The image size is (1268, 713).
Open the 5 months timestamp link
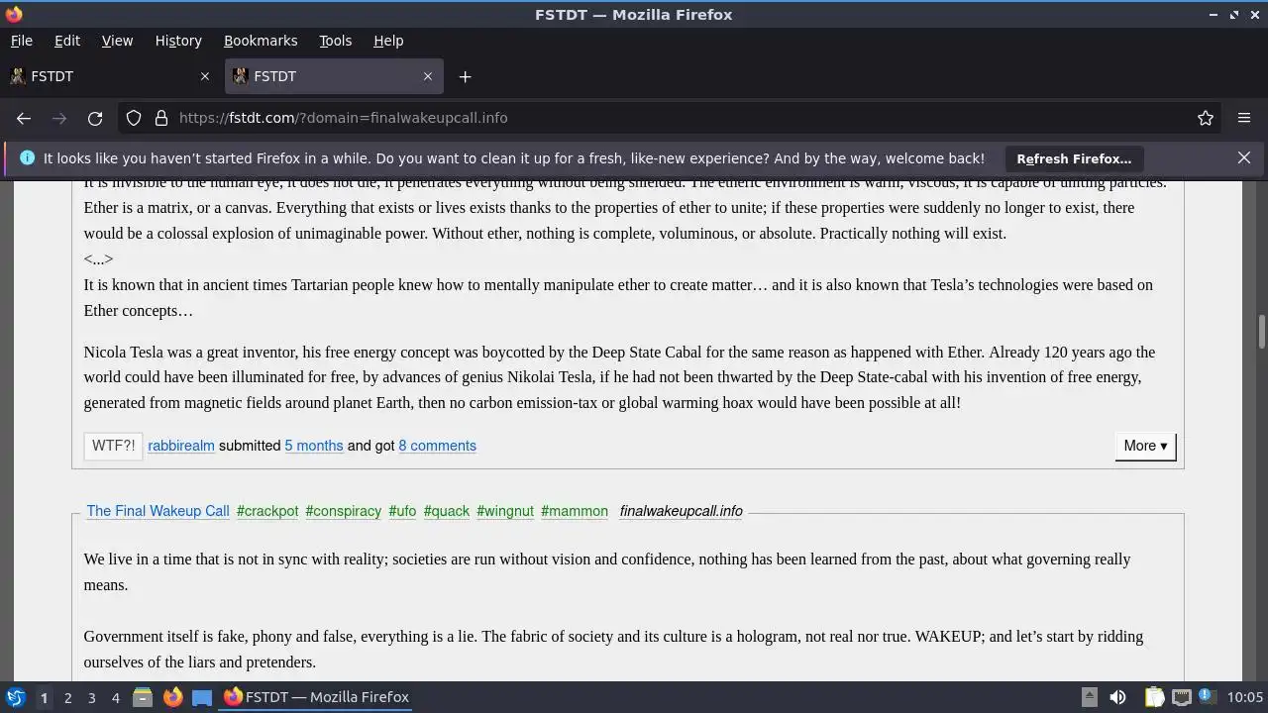pos(314,446)
